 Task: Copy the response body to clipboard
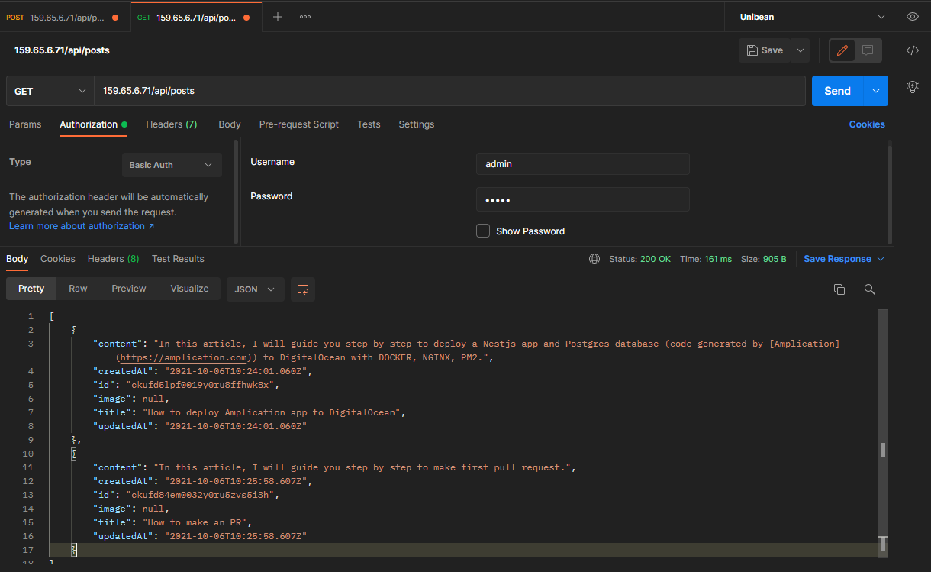click(x=839, y=289)
